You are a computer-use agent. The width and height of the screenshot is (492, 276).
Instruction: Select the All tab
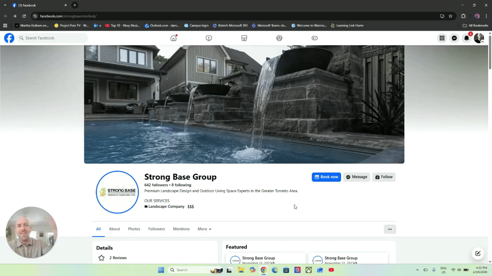(98, 229)
